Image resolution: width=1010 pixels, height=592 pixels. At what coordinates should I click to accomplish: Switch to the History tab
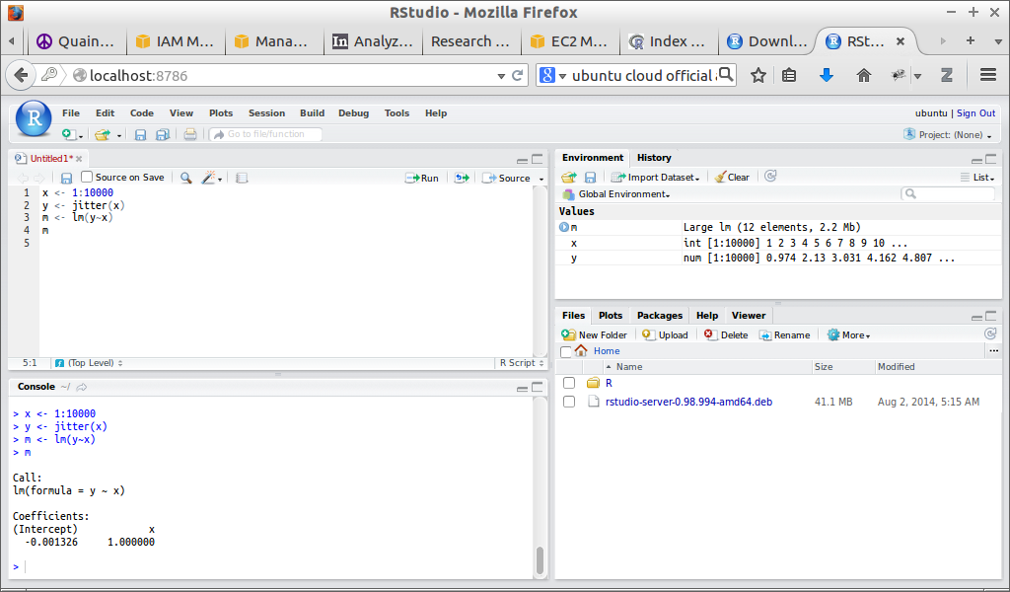click(x=654, y=157)
